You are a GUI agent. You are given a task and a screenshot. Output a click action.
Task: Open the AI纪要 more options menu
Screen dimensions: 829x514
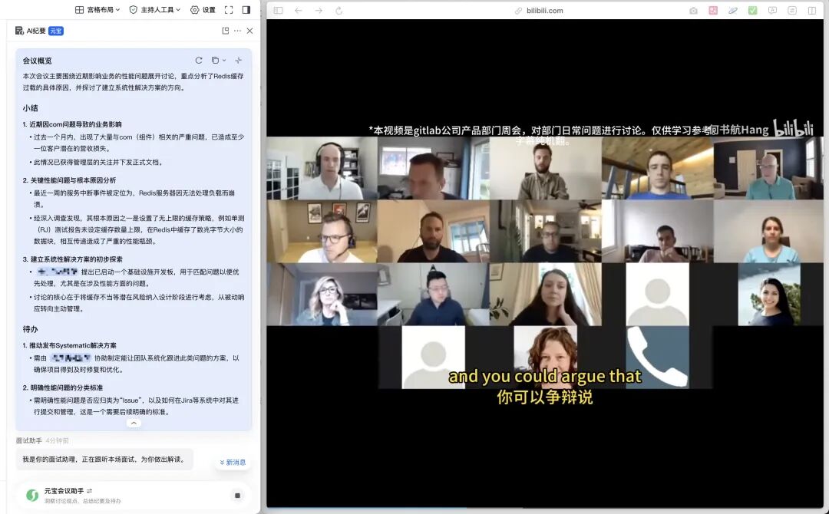pos(237,31)
